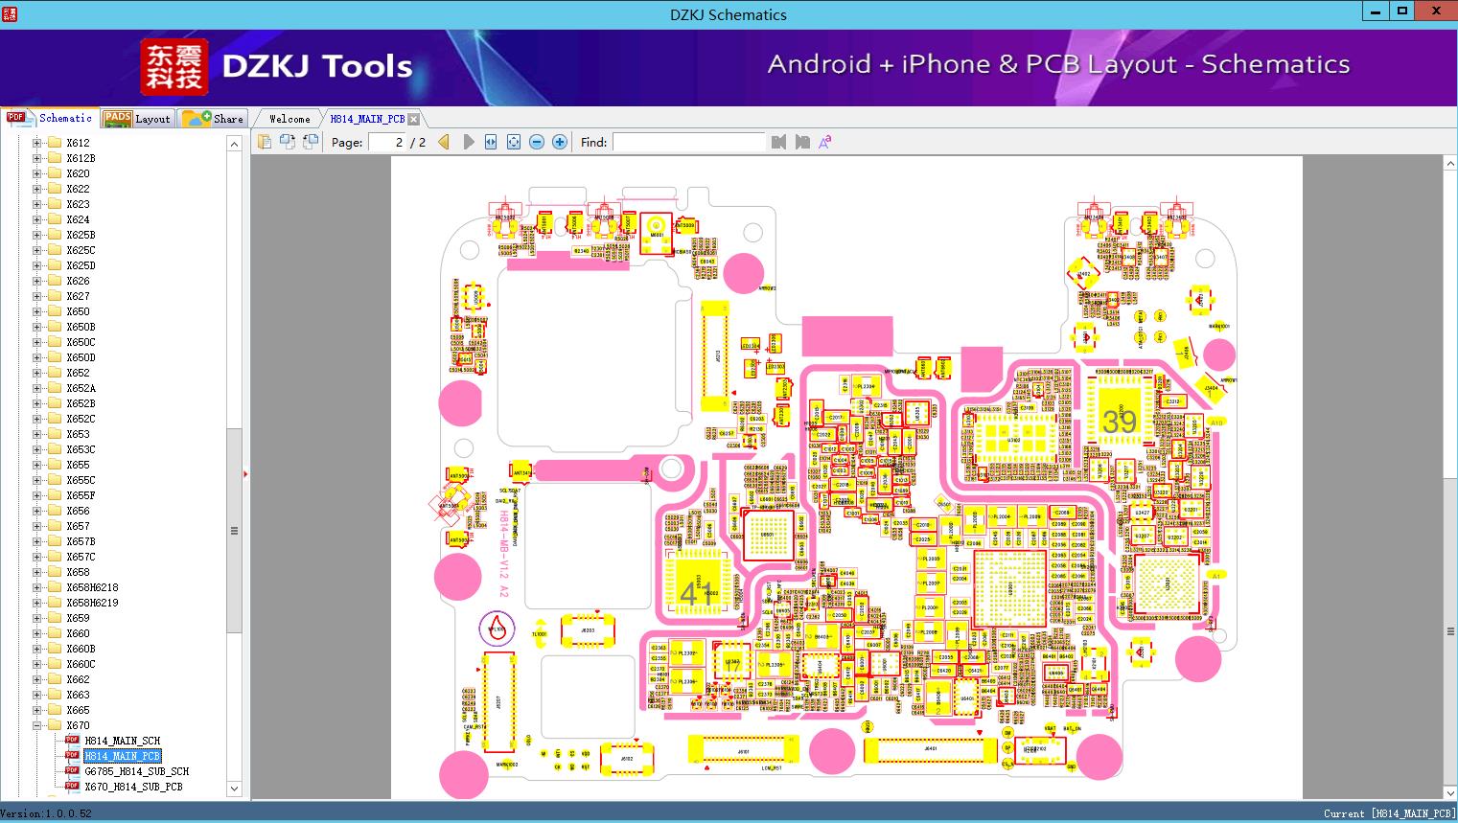Click the Page number input field
Screen dimensions: 1458x823
[386, 142]
